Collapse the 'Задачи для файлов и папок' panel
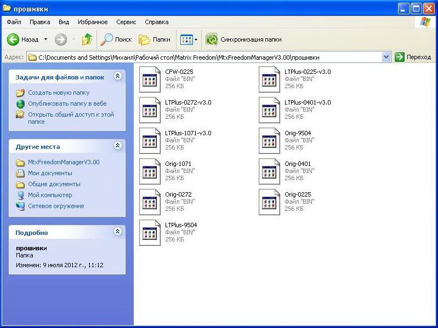Image resolution: width=438 pixels, height=328 pixels. point(118,76)
